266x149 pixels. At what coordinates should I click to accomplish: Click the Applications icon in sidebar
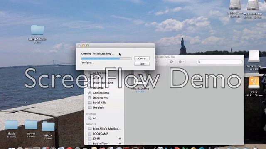pyautogui.click(x=90, y=93)
